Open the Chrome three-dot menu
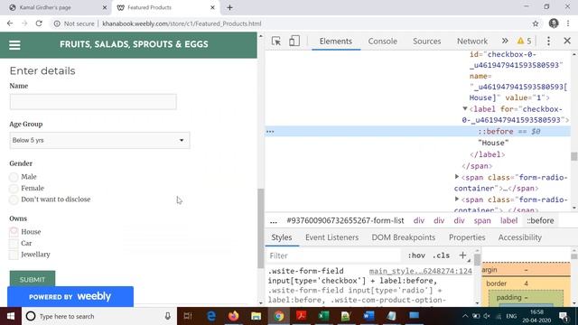Viewport: 578px width, 325px height. tap(568, 23)
